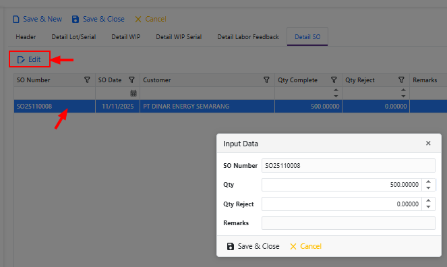This screenshot has height=267, width=447.
Task: Open the Qty Reject column filter icon
Action: point(401,80)
